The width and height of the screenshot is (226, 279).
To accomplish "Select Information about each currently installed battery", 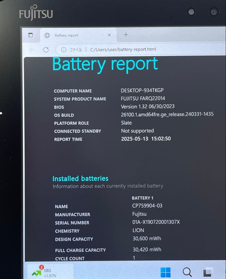I will [108, 186].
